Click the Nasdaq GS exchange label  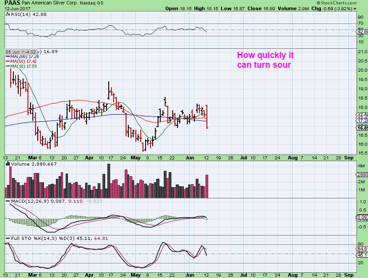[91, 3]
